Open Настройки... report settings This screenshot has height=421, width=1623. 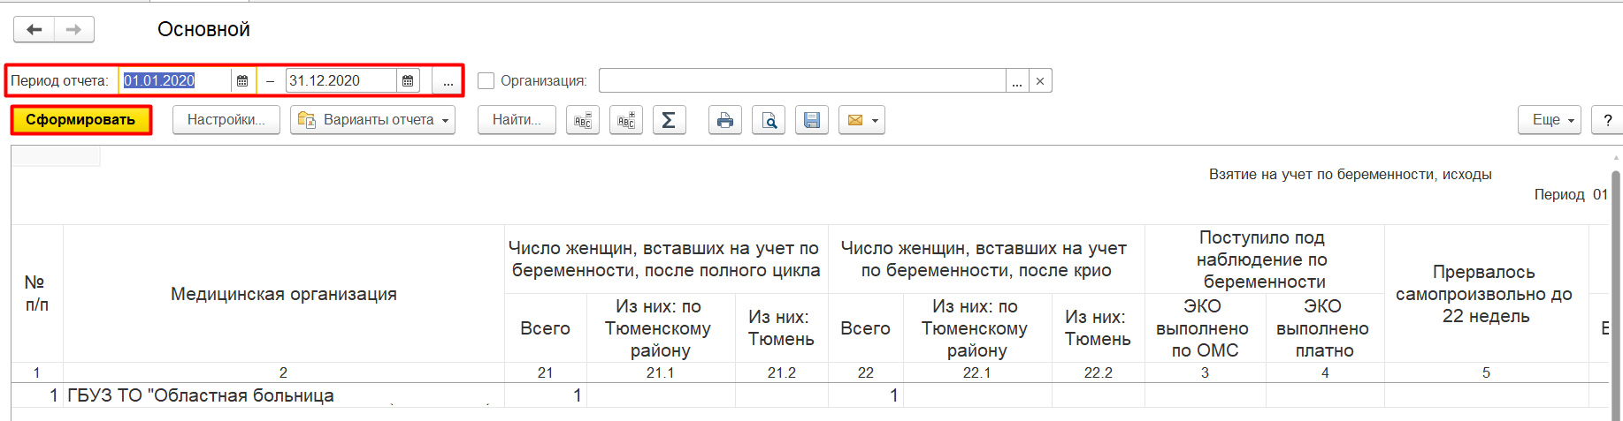[x=226, y=120]
